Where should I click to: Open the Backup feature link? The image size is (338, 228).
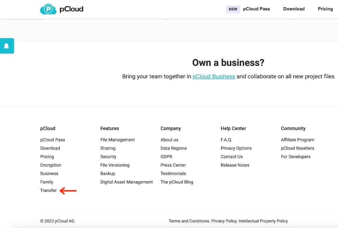point(107,174)
